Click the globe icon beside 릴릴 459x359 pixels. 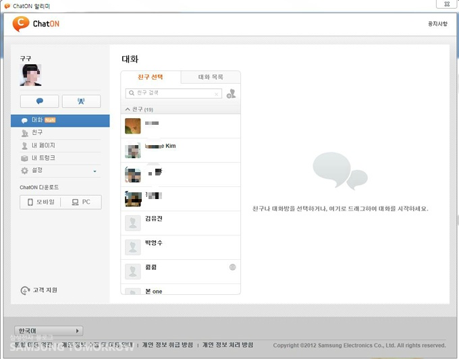232,267
